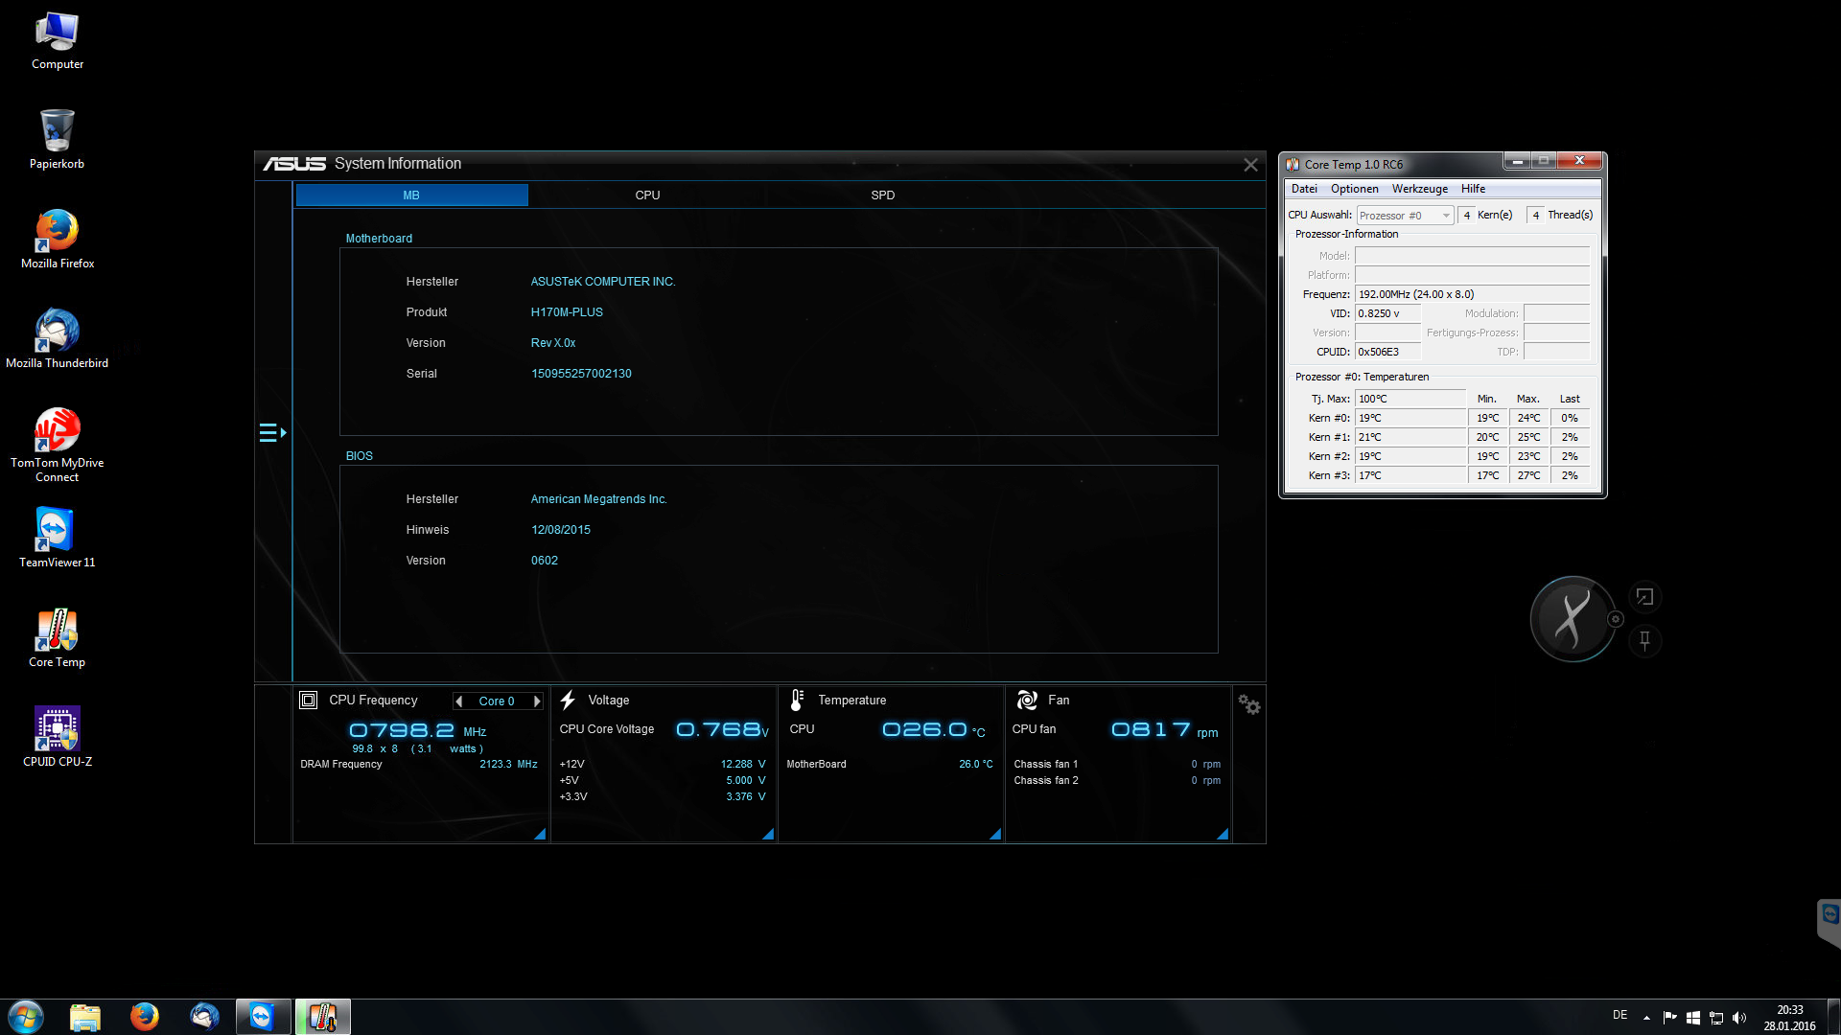This screenshot has width=1841, height=1035.
Task: Click TeamViewer button in taskbar
Action: pos(263,1016)
